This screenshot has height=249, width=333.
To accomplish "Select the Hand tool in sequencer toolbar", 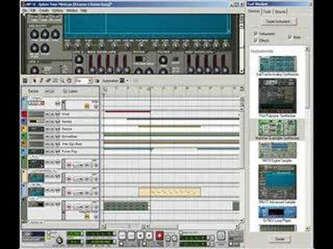I will tap(69, 80).
